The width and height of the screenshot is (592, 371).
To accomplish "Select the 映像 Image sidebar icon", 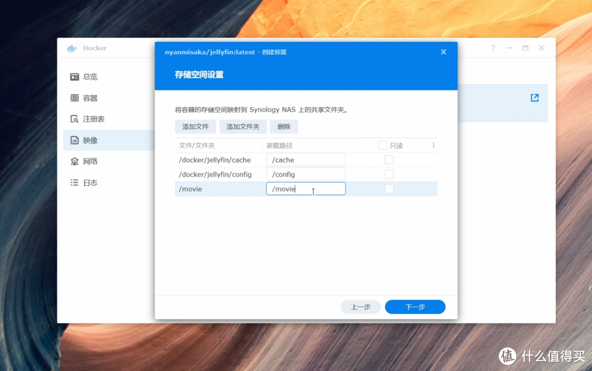I will [x=75, y=140].
